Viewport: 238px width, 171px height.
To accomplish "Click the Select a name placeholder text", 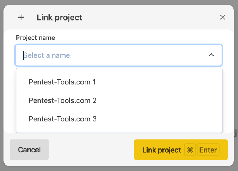I will click(47, 55).
